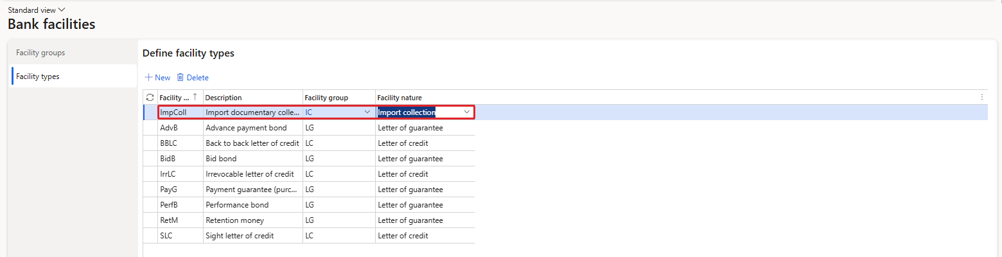Click the Facility nature column header
The image size is (1002, 257).
[x=425, y=98]
